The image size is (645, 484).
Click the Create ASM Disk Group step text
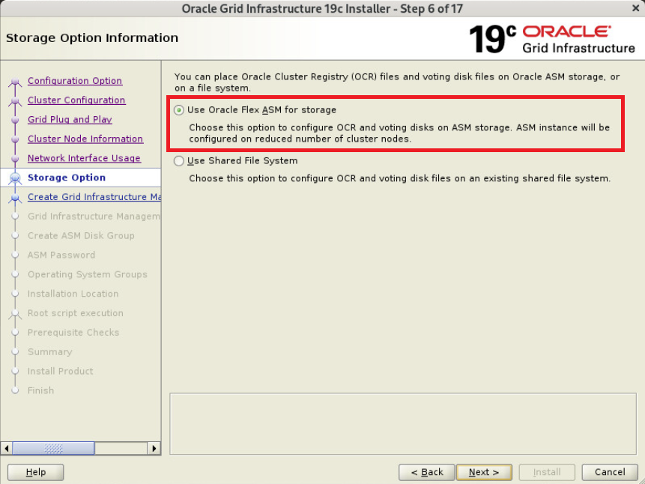(81, 235)
